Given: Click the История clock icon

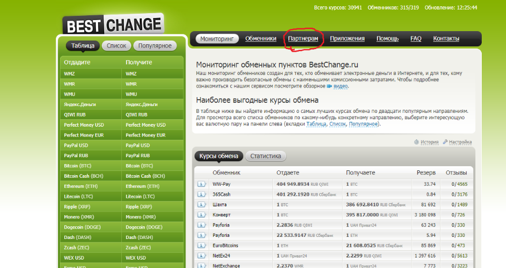Looking at the screenshot, I should point(416,142).
